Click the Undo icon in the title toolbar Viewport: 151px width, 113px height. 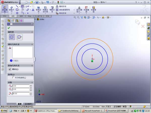[x=48, y=2]
